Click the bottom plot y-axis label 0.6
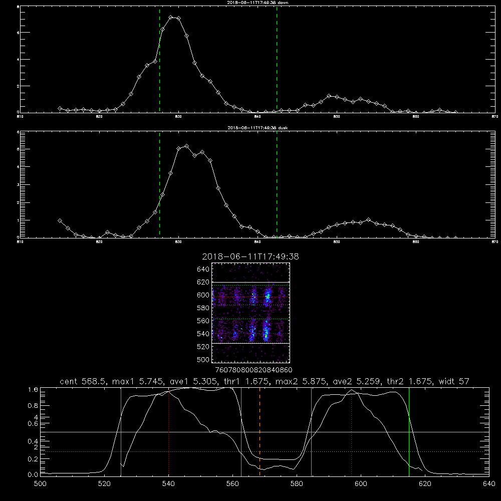 pos(33,424)
